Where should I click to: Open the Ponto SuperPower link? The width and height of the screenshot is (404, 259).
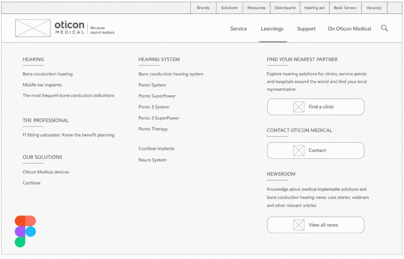(157, 96)
